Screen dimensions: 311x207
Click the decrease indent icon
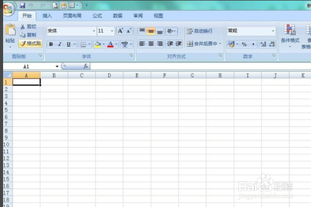pos(170,44)
